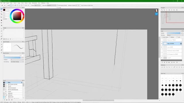Open the Help menu
This screenshot has width=184, height=103.
[47, 3]
